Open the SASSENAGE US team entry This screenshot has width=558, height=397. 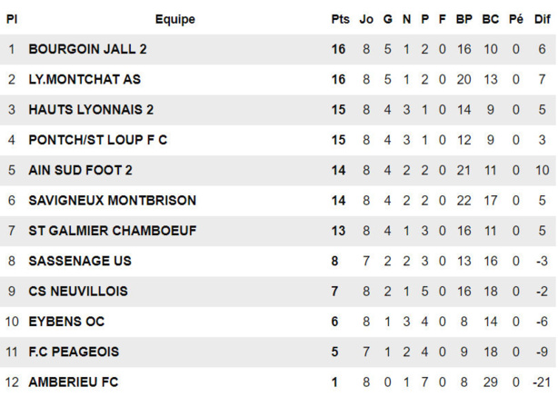[79, 261]
